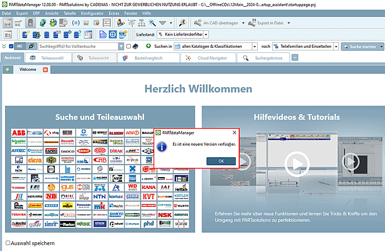Screen dimensions: 385x251
Task: Click the DIN 982 standard icon
Action: click(x=86, y=23)
